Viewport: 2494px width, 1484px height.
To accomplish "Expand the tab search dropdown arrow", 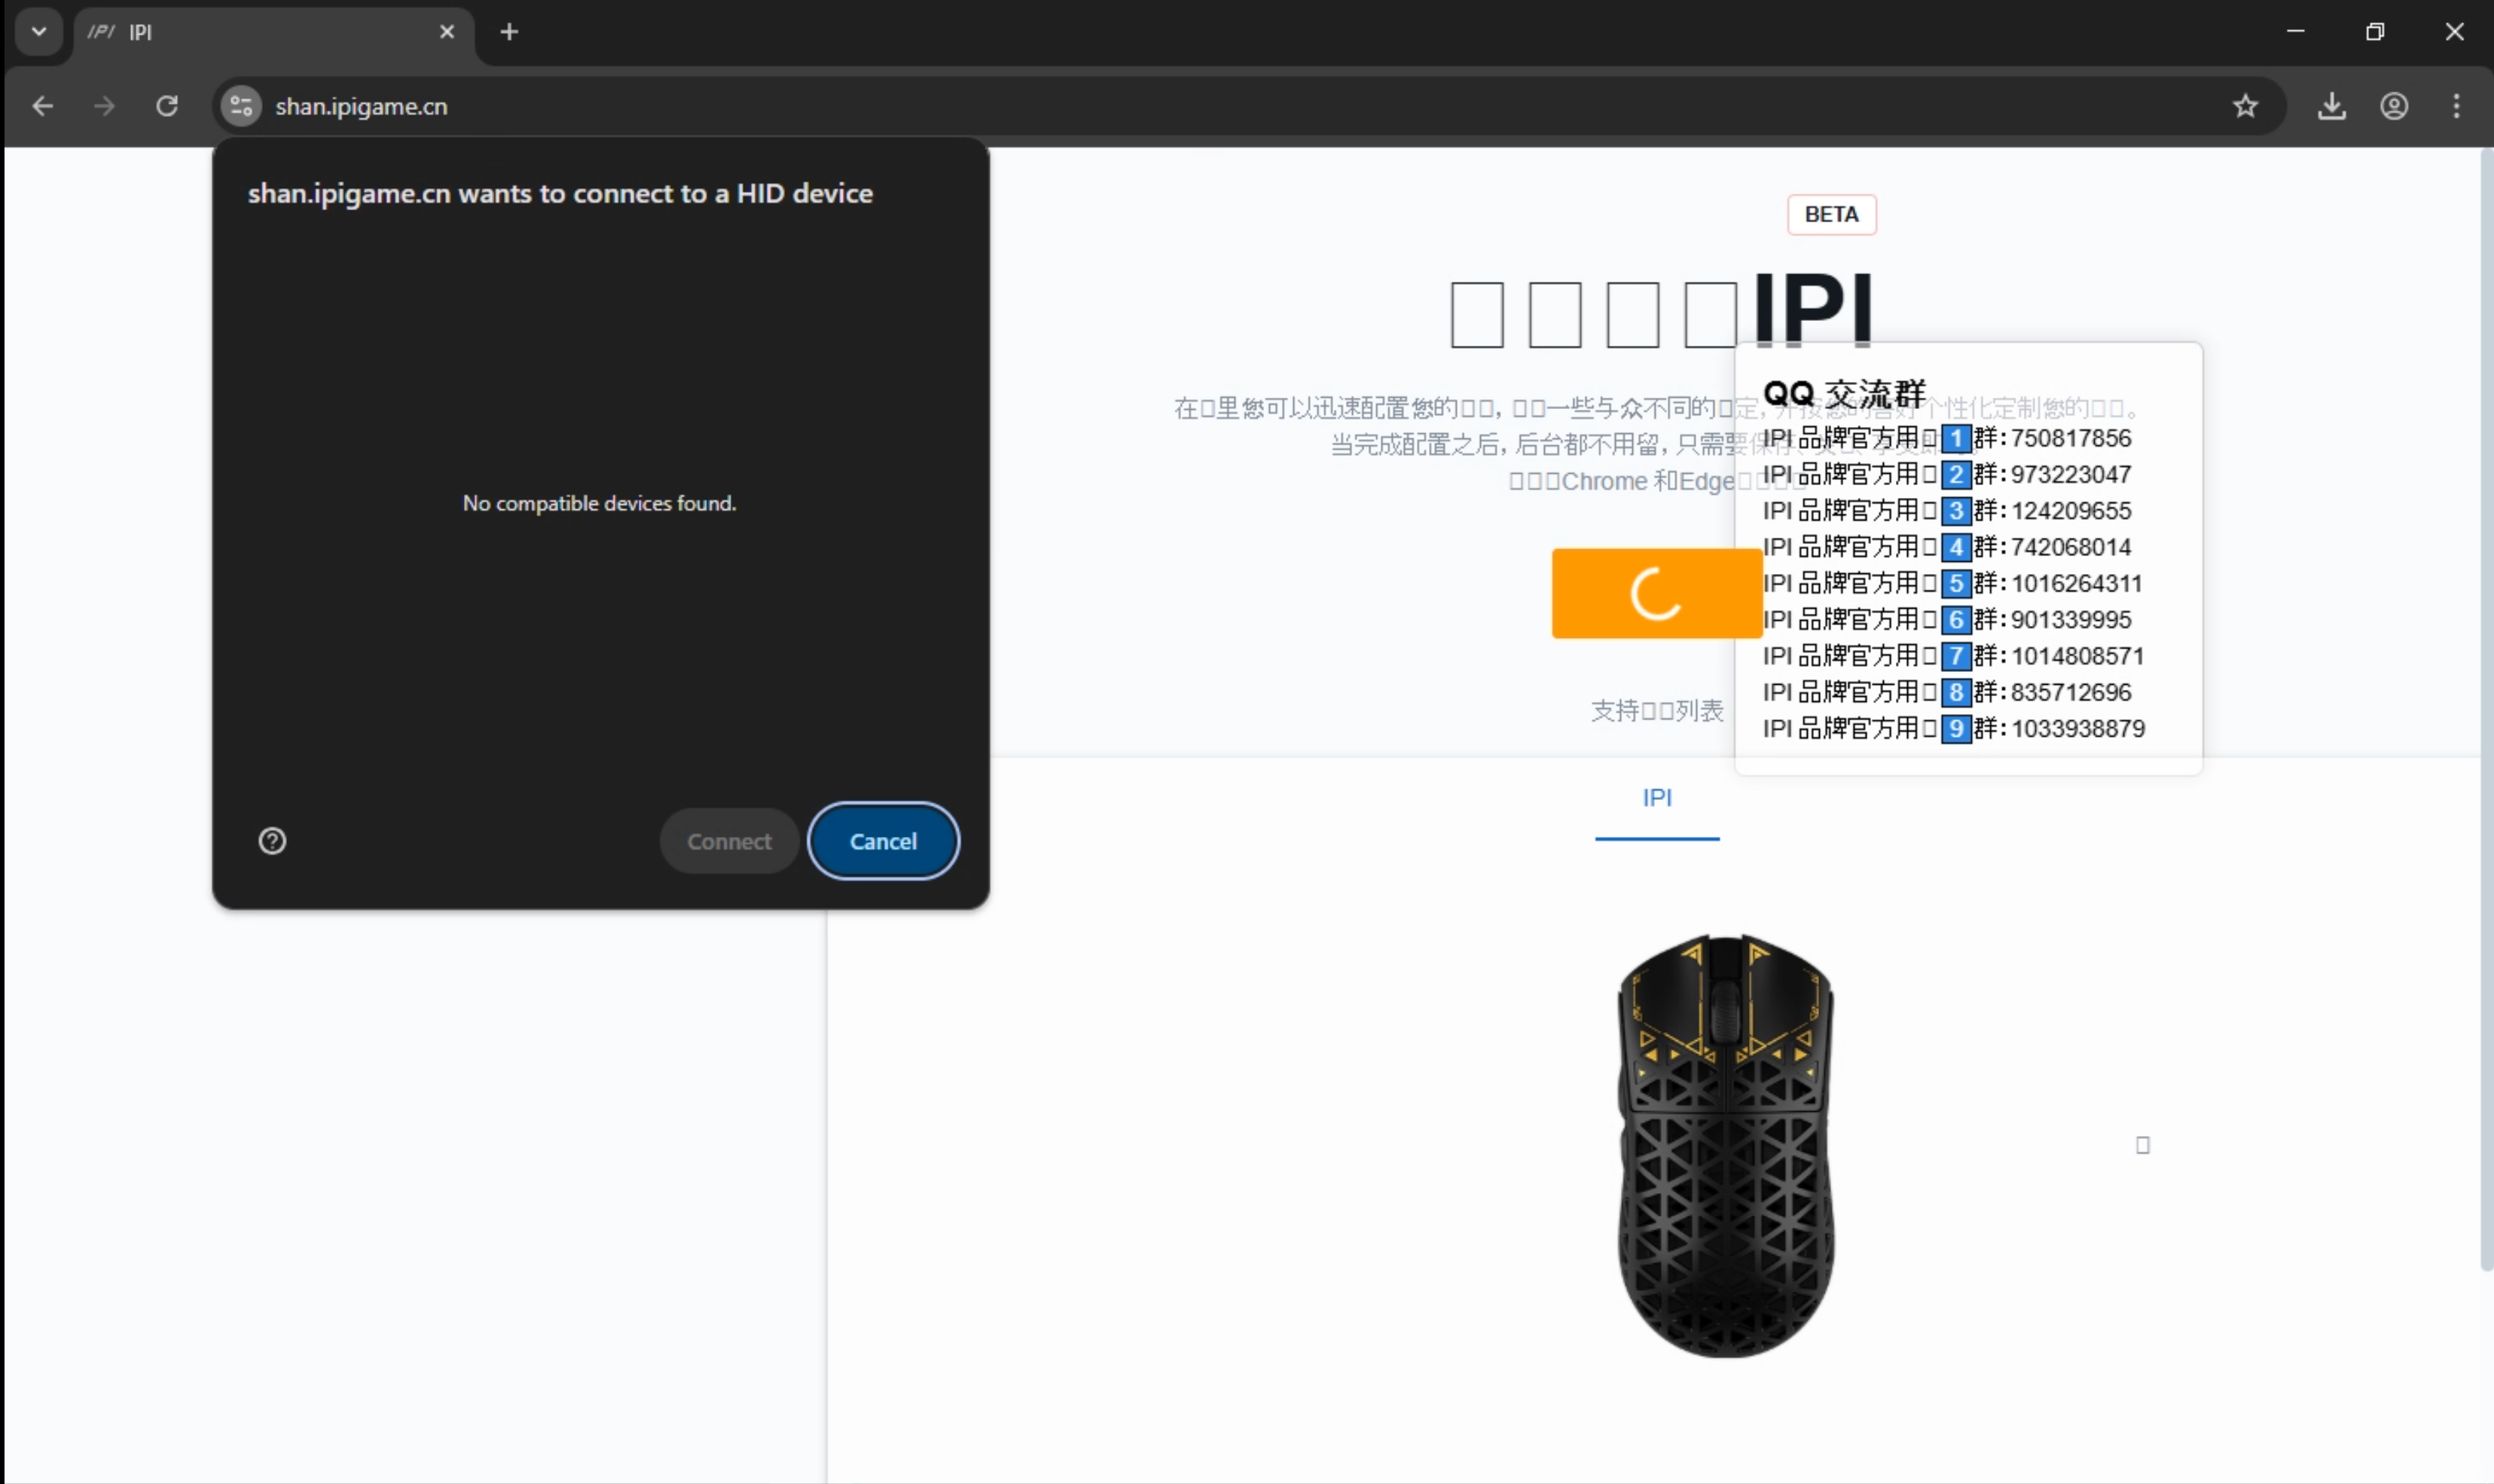I will click(x=38, y=32).
